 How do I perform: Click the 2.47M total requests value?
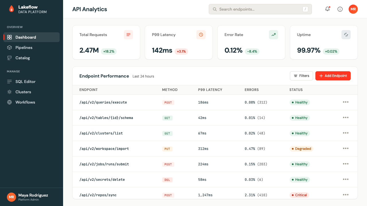(x=89, y=51)
